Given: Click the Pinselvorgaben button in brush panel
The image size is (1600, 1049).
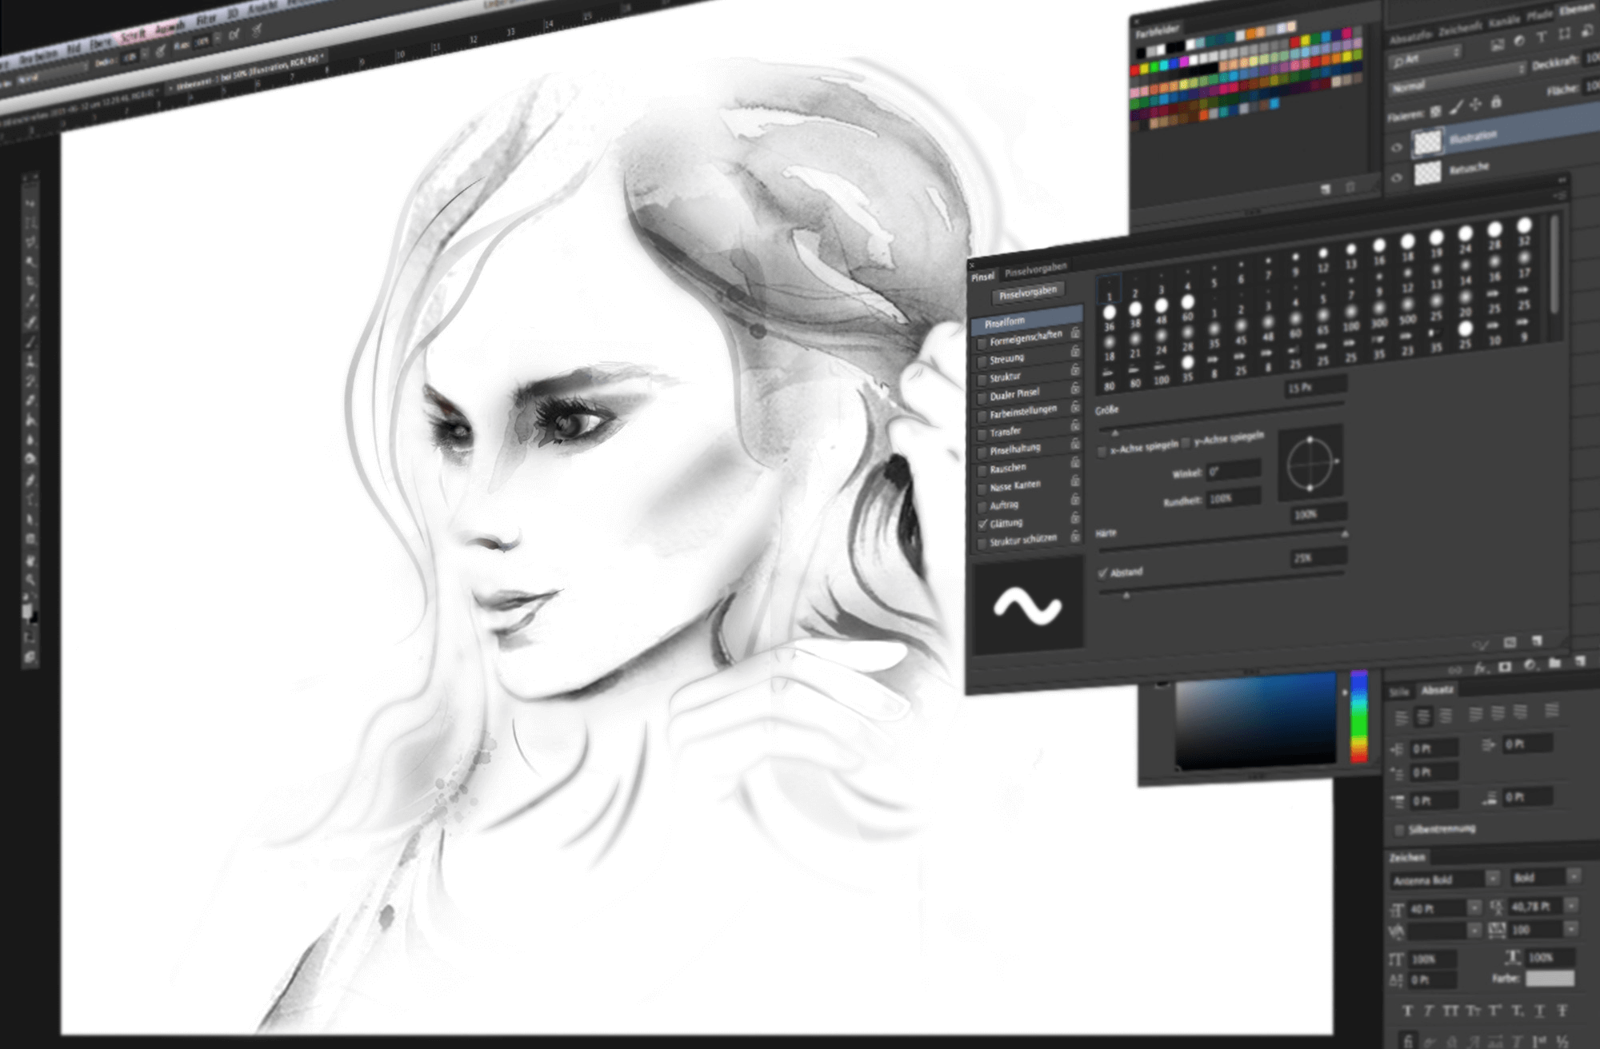Looking at the screenshot, I should coord(1028,293).
